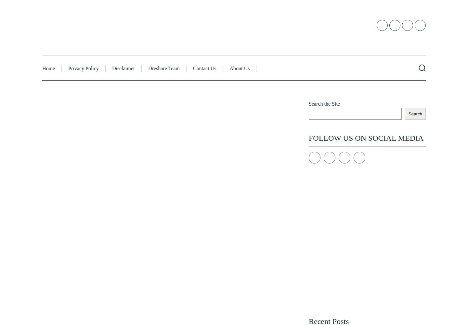Open the Disclaimer menu item
The height and width of the screenshot is (325, 468).
coord(123,69)
